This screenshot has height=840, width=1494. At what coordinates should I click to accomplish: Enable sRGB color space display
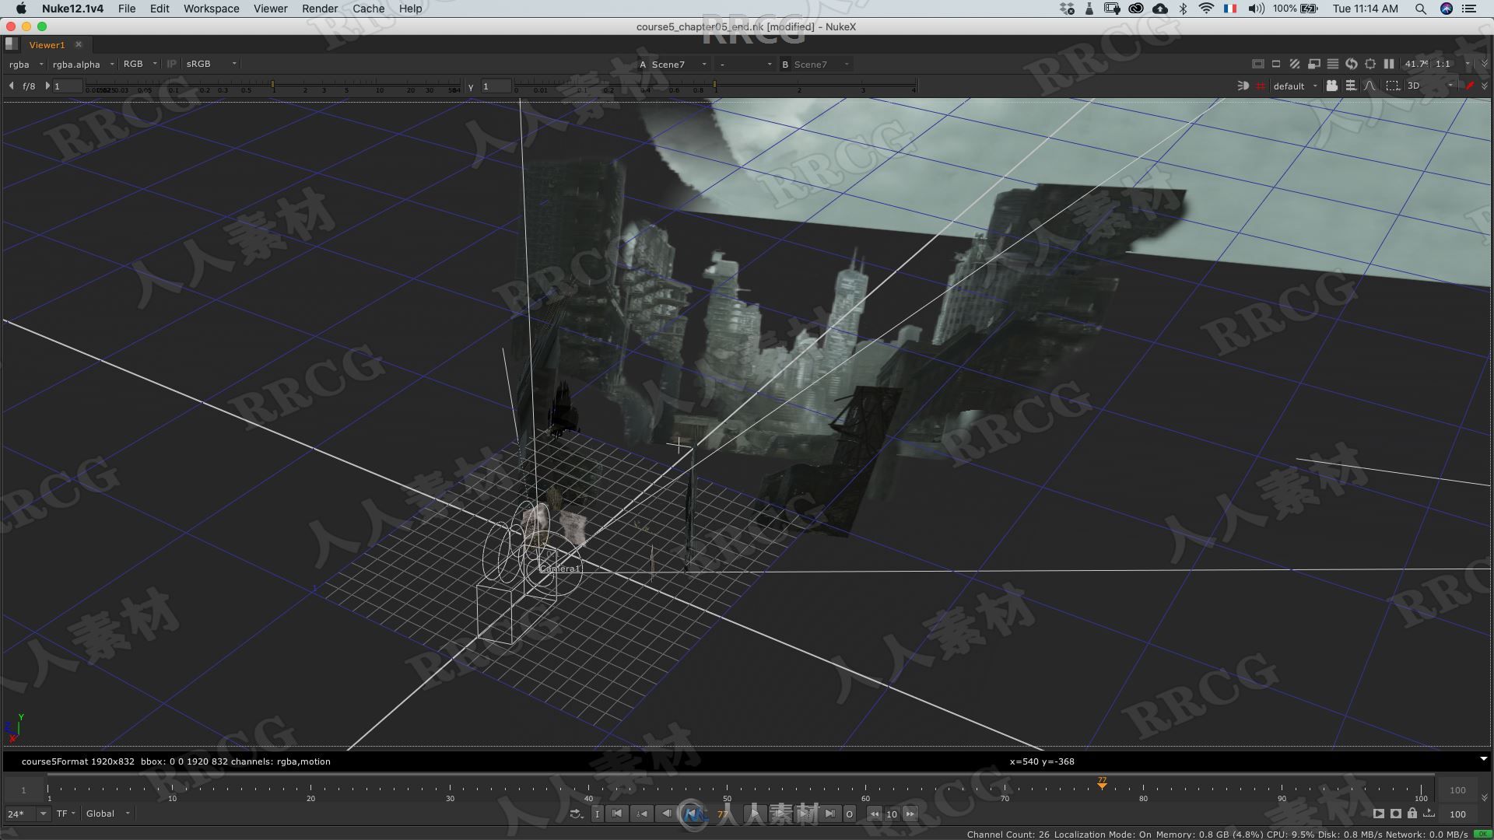(198, 64)
